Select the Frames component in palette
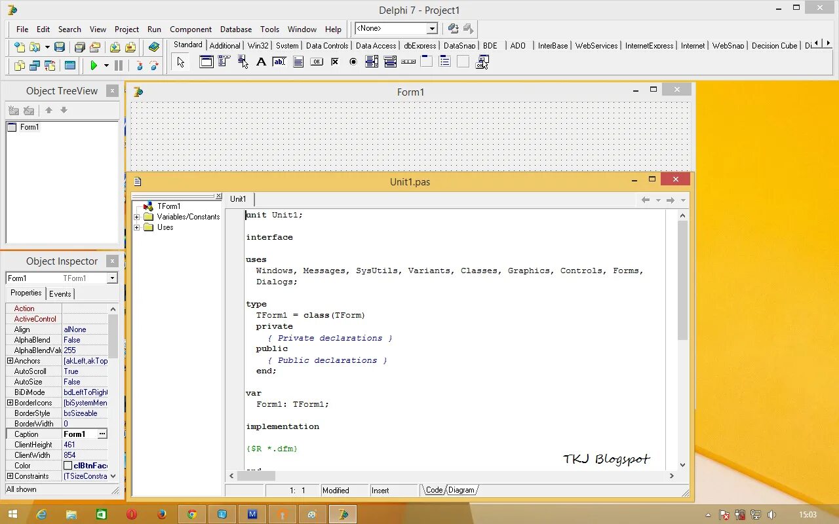The image size is (839, 524). pyautogui.click(x=206, y=62)
